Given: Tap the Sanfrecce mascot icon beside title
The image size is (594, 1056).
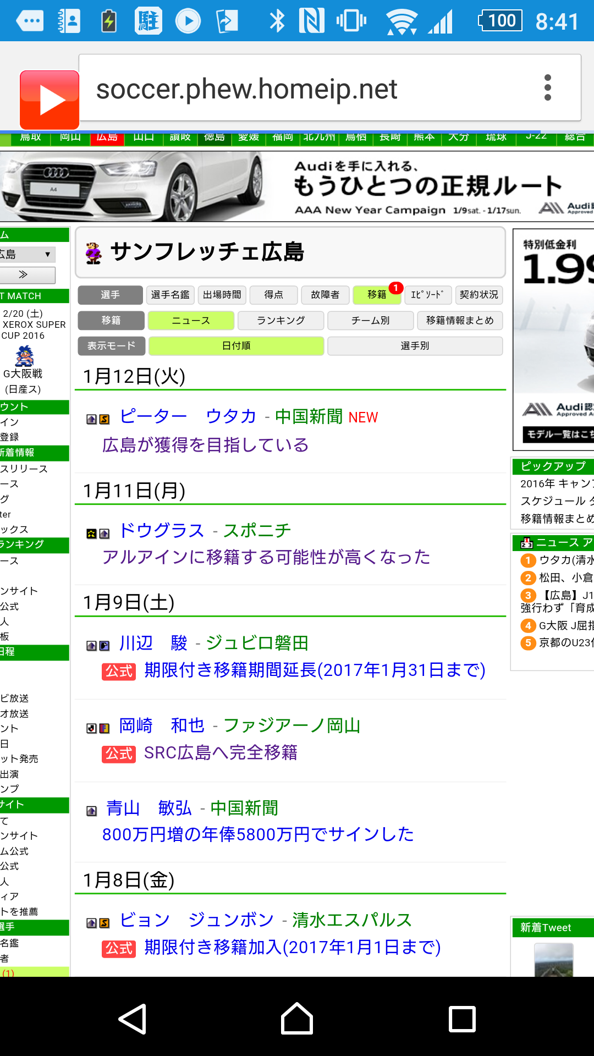Looking at the screenshot, I should (94, 253).
